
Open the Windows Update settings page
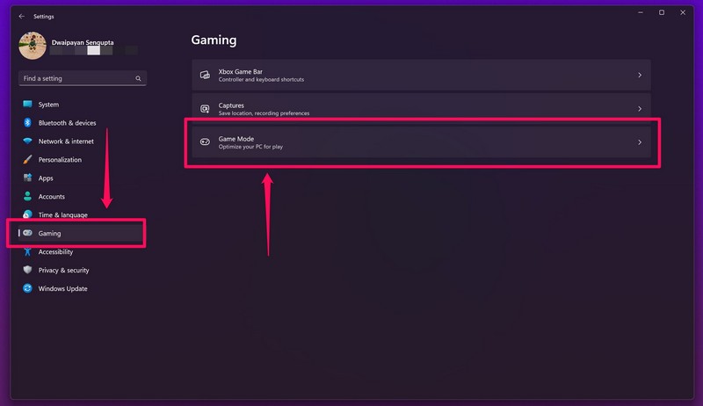(62, 289)
